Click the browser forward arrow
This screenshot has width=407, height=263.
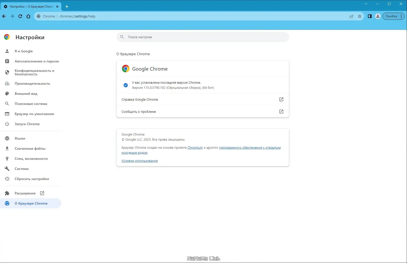[12, 16]
